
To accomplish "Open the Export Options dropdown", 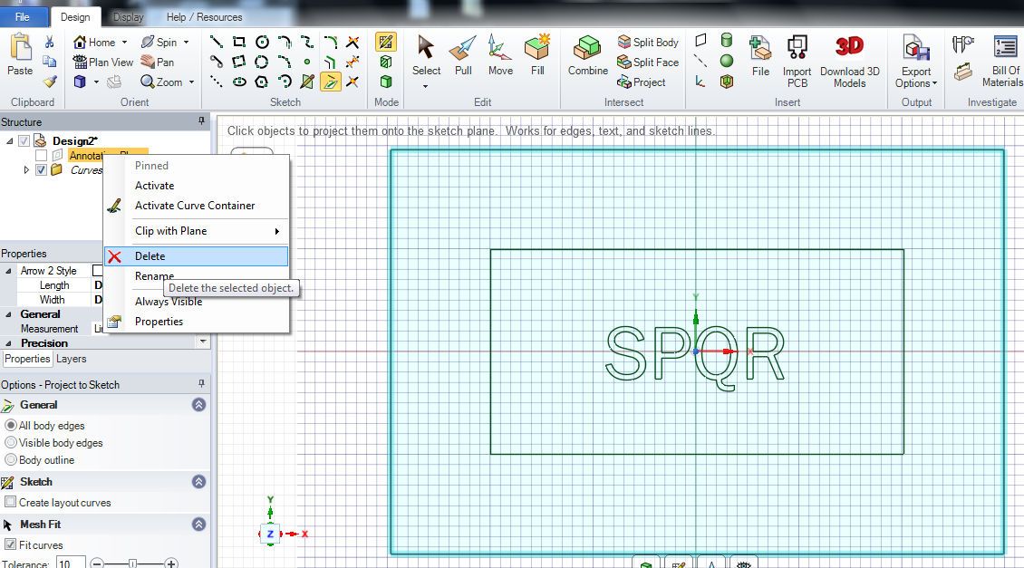I will pos(916,78).
